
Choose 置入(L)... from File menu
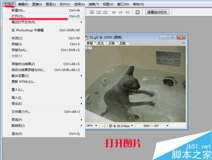(44, 89)
